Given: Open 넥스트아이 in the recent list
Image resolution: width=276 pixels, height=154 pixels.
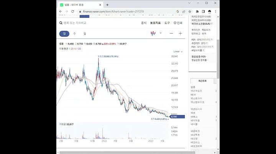Looking at the screenshot, I should click(196, 98).
